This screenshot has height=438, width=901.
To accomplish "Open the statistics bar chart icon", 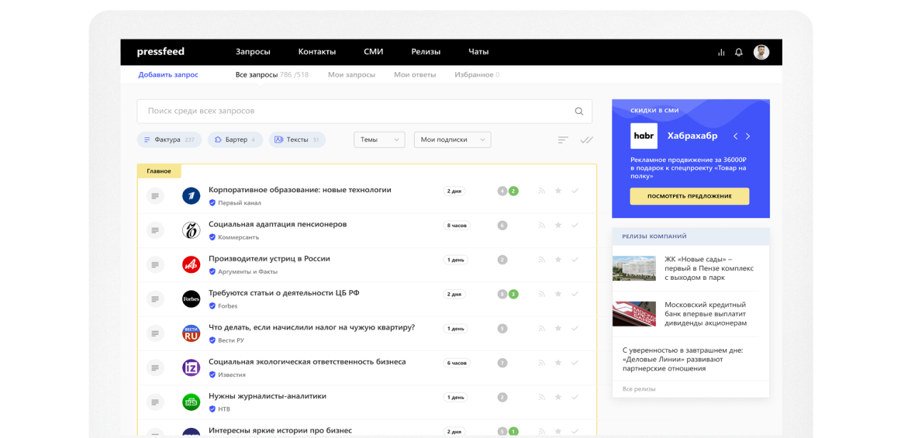I will (721, 52).
